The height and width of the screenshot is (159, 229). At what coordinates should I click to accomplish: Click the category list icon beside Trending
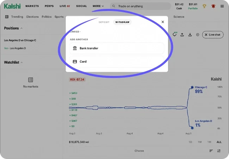click(x=7, y=17)
